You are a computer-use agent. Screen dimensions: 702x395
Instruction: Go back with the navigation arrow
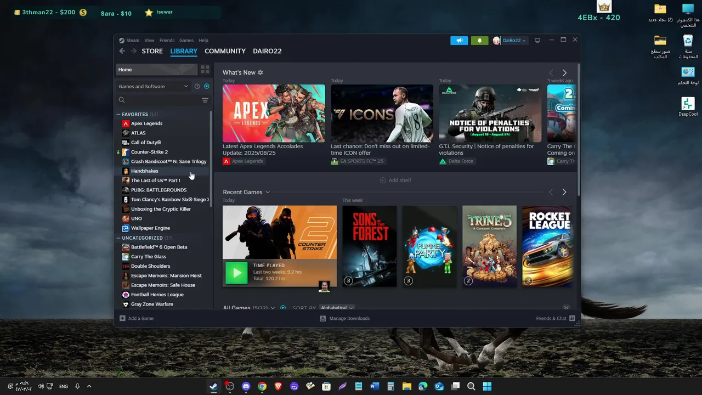pyautogui.click(x=122, y=51)
